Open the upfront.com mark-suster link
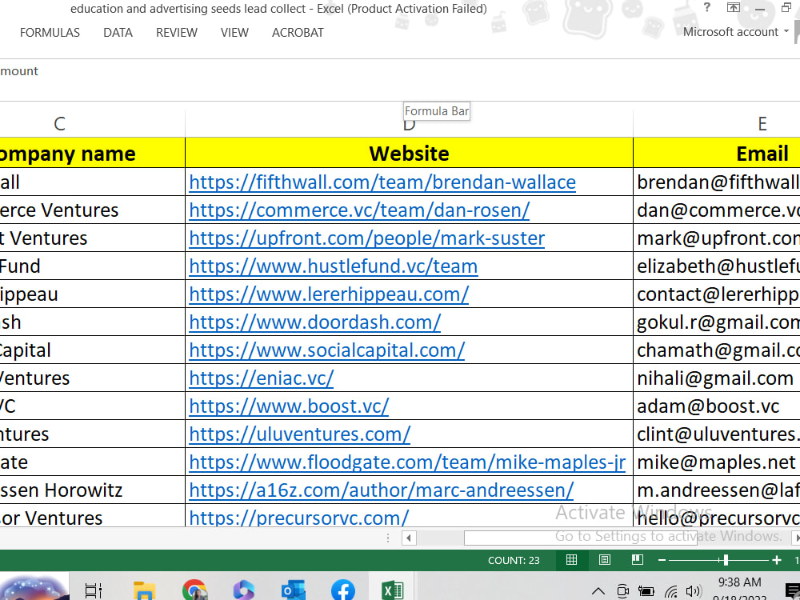The height and width of the screenshot is (600, 800). click(x=367, y=238)
